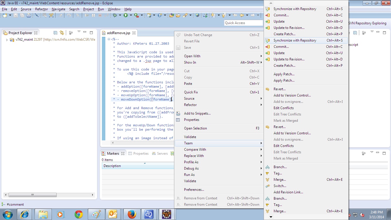Click the Next Annotation arrow icon
391x220 pixels.
(213, 15)
